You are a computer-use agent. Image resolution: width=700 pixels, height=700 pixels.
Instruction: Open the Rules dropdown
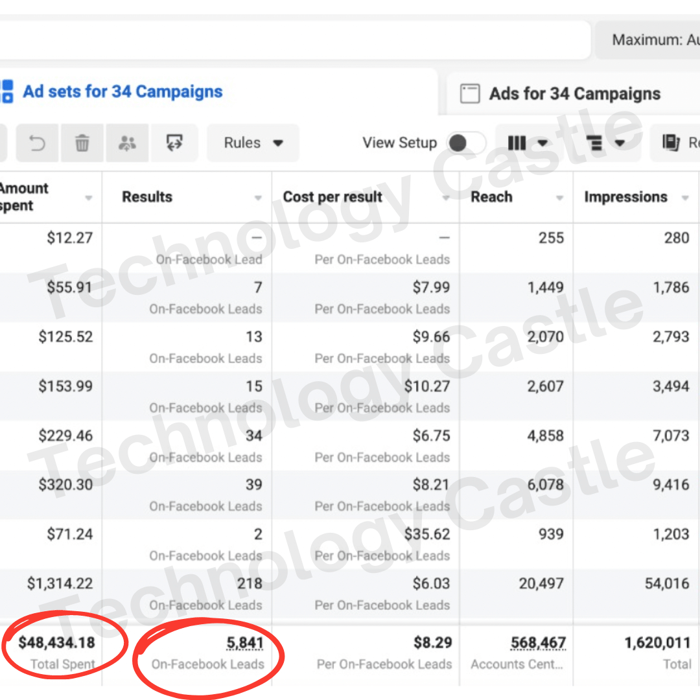pyautogui.click(x=253, y=143)
